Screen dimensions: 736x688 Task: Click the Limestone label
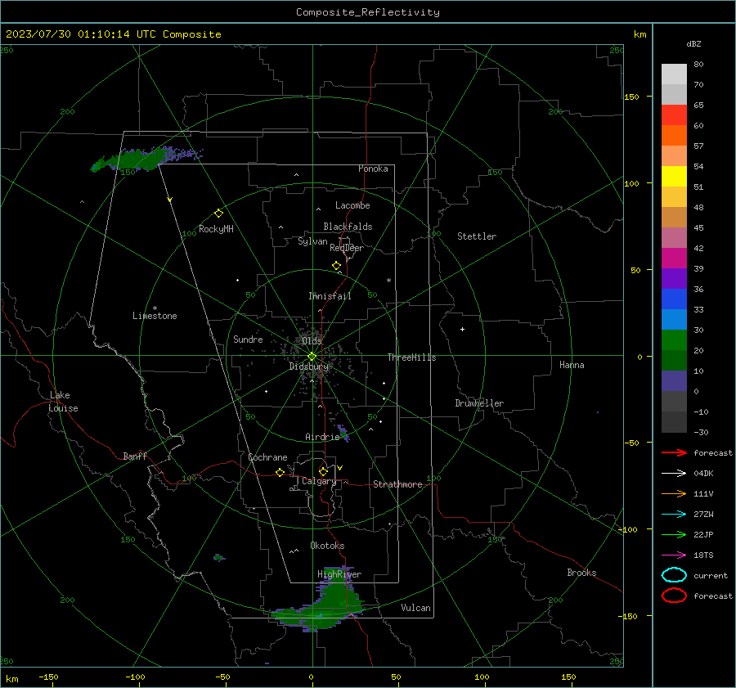pos(155,316)
